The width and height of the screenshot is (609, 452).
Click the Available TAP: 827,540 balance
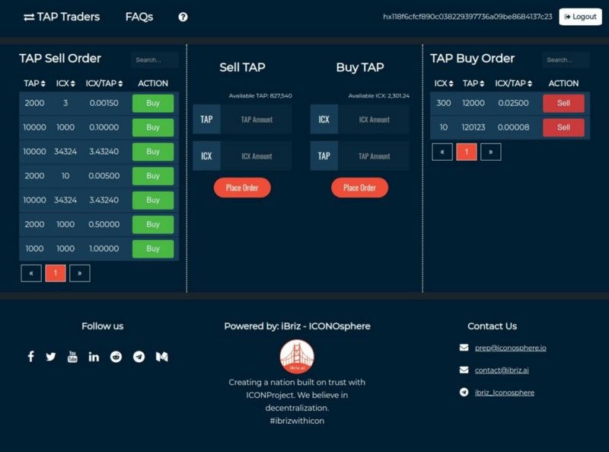tap(260, 96)
